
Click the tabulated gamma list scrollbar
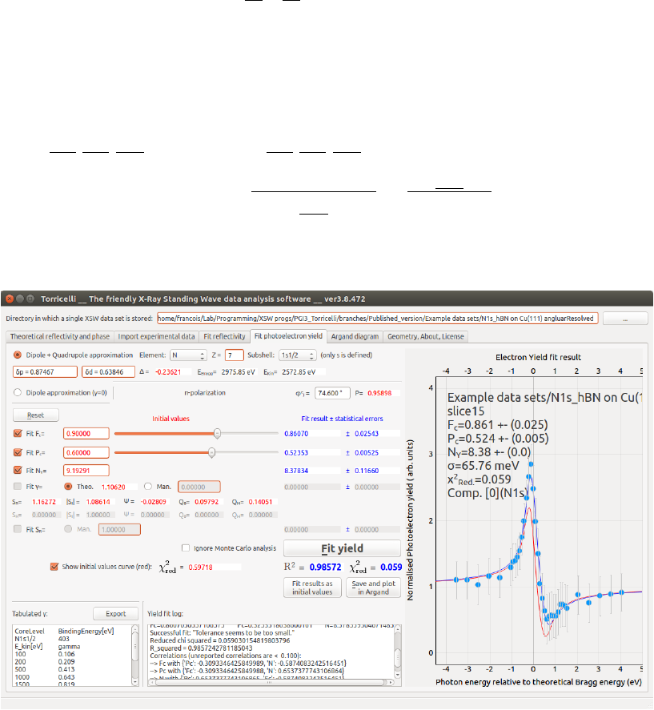[135, 655]
